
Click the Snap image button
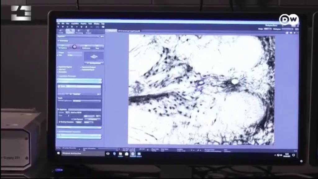(x=98, y=47)
